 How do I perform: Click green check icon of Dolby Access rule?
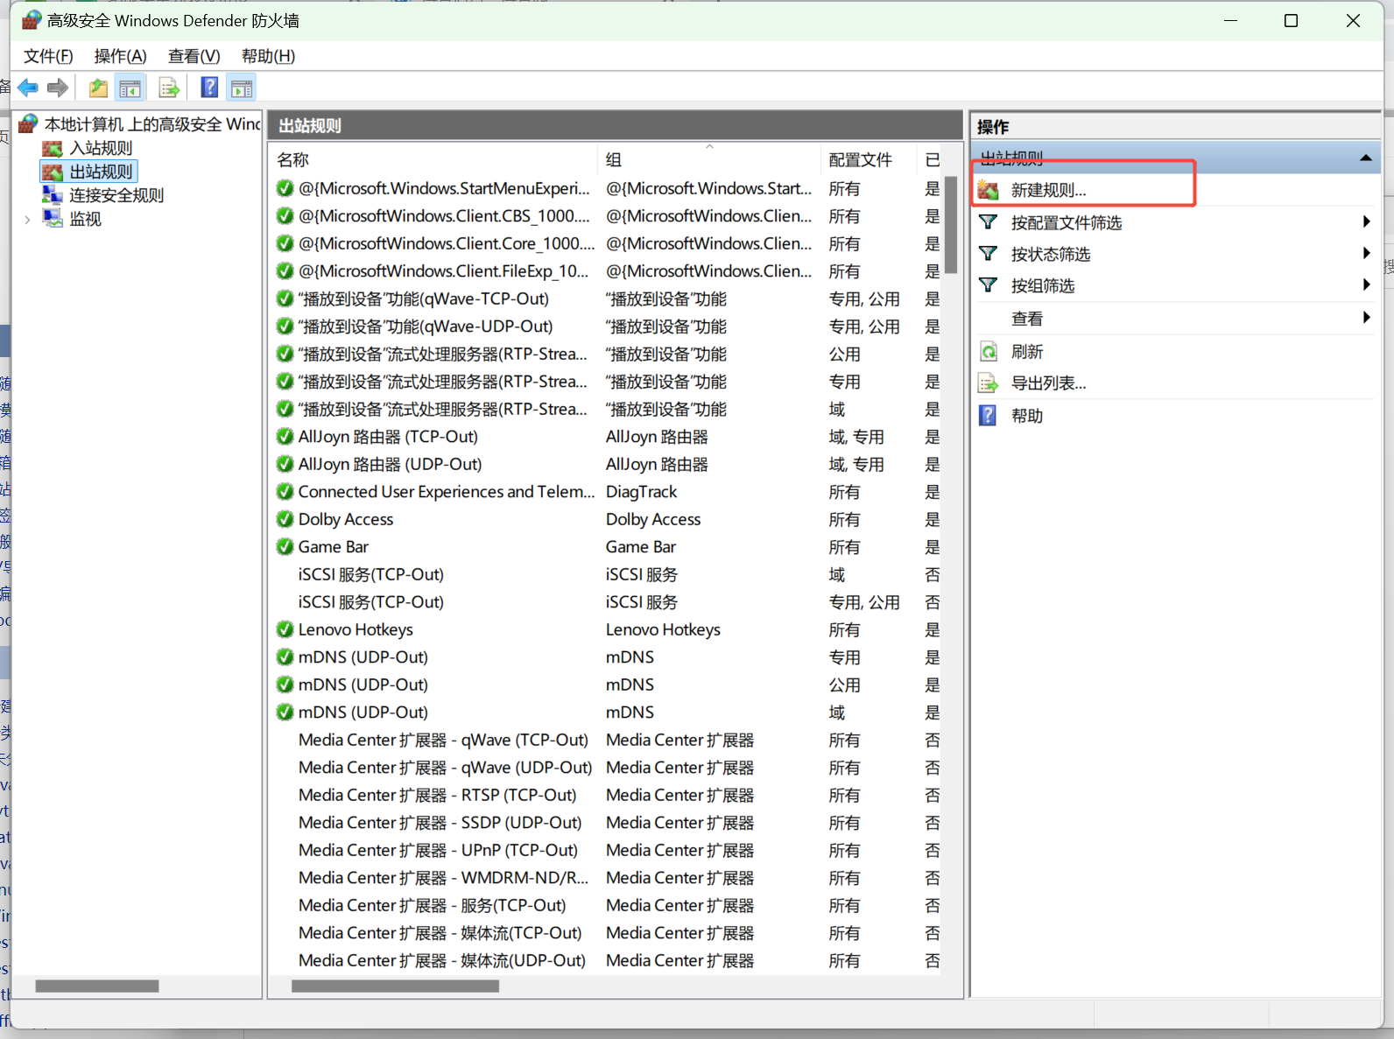(x=285, y=519)
